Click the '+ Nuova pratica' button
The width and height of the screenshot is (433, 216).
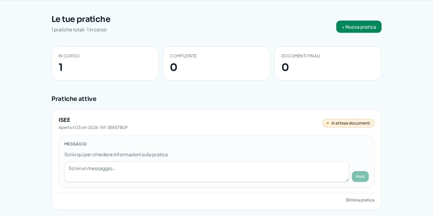click(359, 27)
